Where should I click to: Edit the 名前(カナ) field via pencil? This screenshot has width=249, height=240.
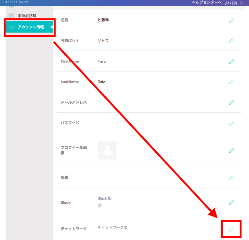tap(231, 41)
